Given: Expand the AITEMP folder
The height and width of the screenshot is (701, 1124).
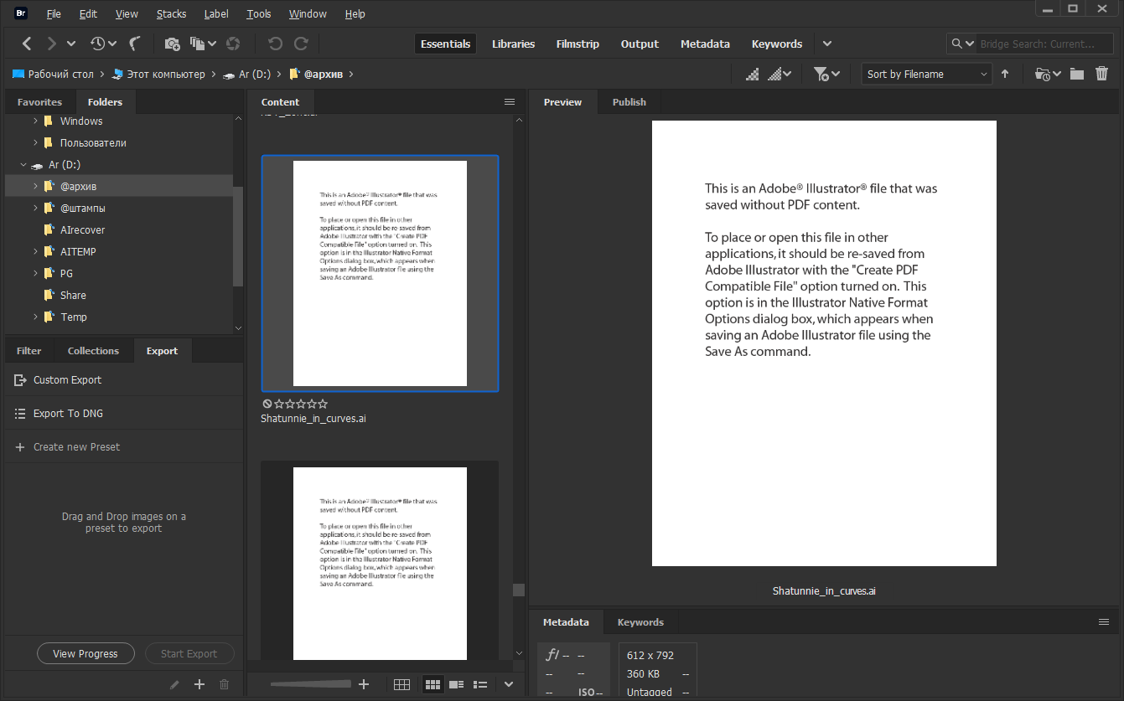Looking at the screenshot, I should click(x=35, y=251).
